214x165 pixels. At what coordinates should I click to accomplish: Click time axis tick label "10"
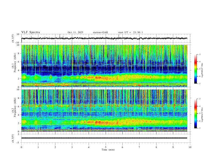[190, 147]
